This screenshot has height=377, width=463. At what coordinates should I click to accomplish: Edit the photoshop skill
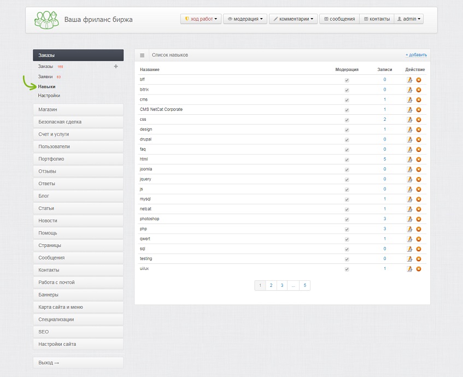coord(409,219)
